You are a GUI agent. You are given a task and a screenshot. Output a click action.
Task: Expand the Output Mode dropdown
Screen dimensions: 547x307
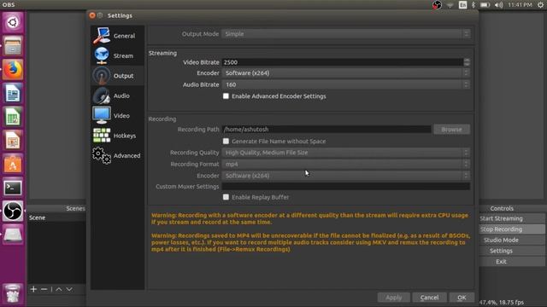pos(345,34)
